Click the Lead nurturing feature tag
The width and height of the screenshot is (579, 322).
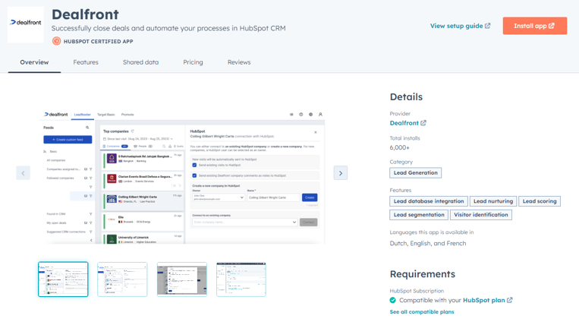click(x=493, y=201)
